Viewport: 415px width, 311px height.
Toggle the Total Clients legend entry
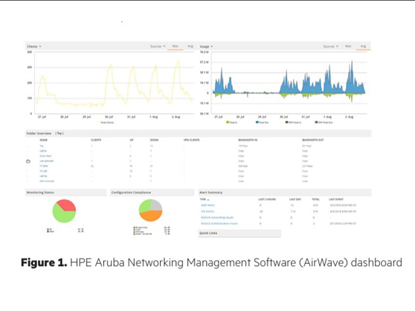(106, 122)
